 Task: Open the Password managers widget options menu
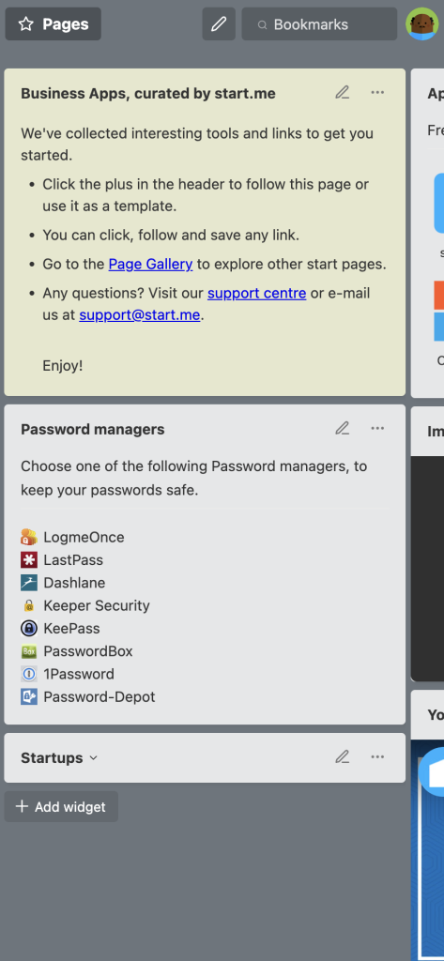pos(377,428)
